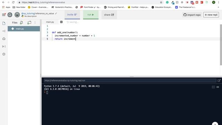This screenshot has height=125, width=222.
Task: Toggle the console panel view icon
Action: pos(213,87)
